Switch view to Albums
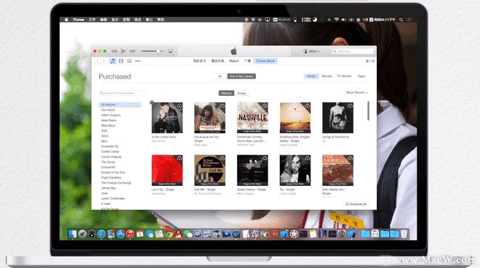The image size is (480, 268). [x=226, y=93]
